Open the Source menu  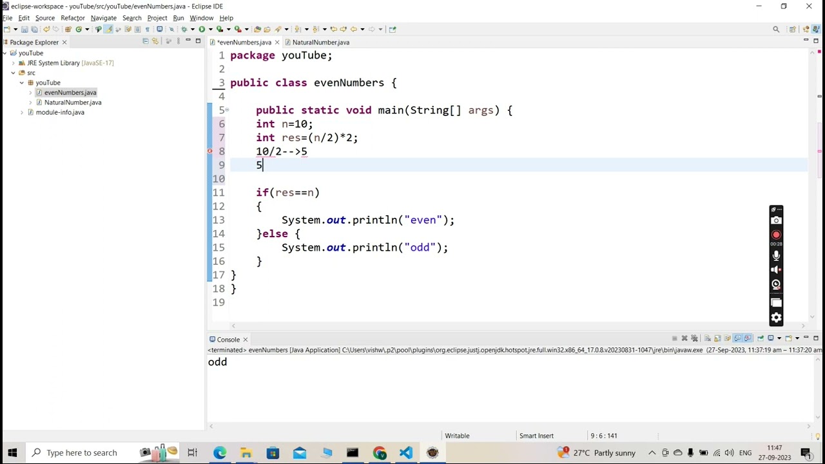[45, 18]
